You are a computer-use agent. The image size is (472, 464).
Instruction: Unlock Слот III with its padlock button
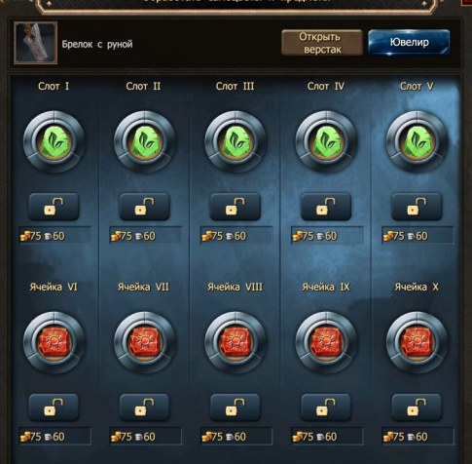click(236, 207)
